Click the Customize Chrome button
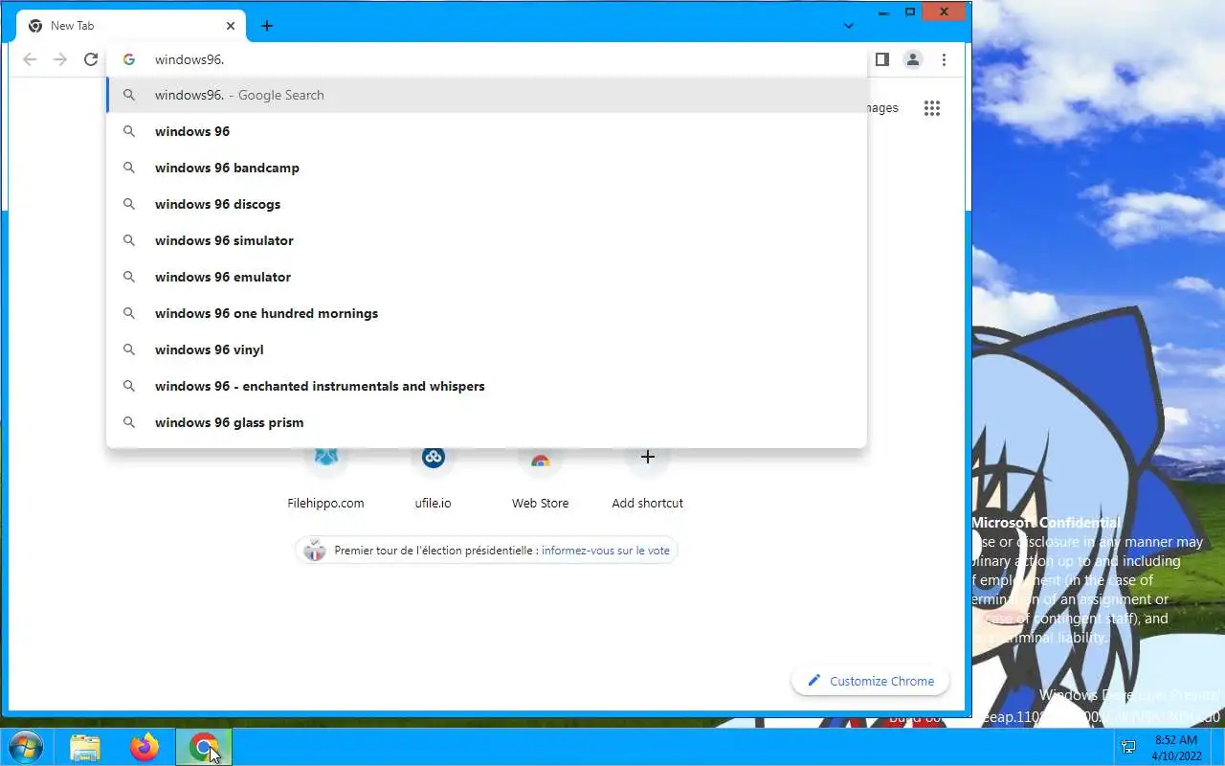The image size is (1225, 766). tap(870, 681)
